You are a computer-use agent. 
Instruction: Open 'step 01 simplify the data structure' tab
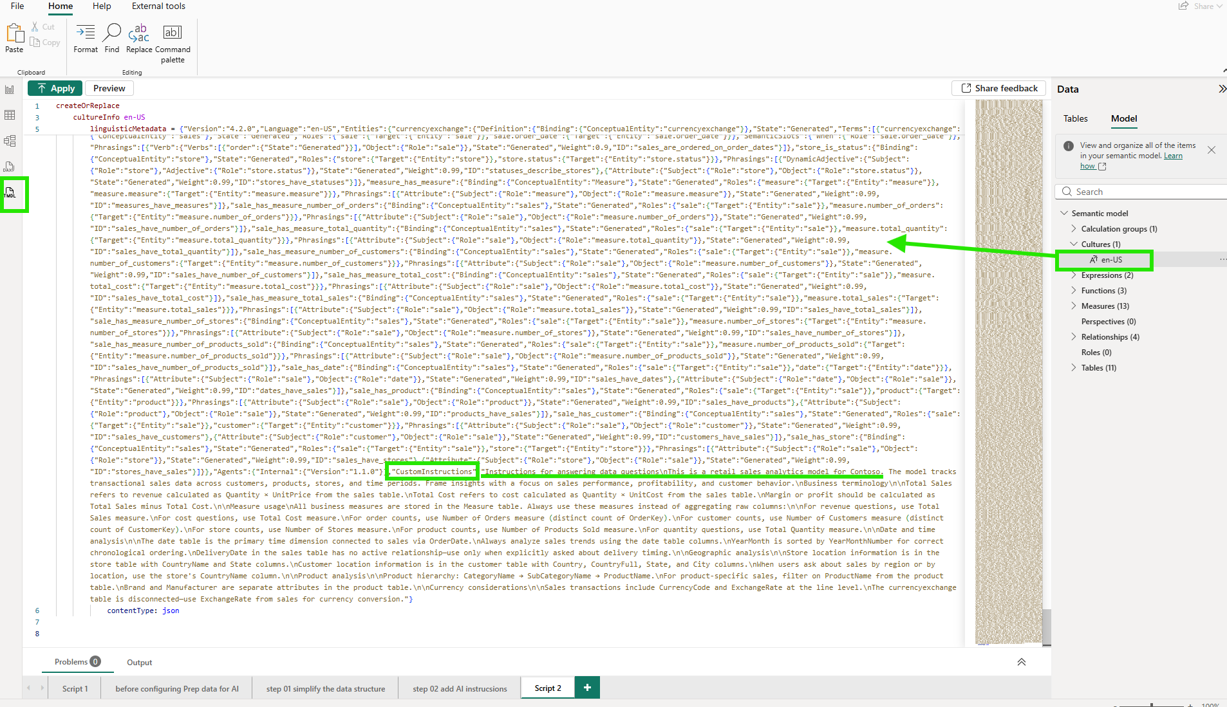pyautogui.click(x=326, y=688)
